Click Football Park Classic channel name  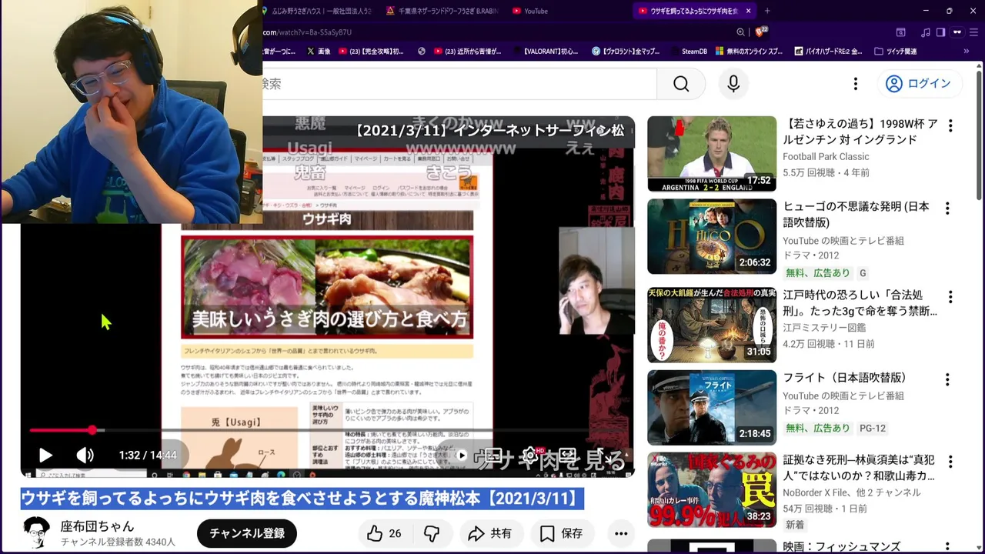pos(826,157)
